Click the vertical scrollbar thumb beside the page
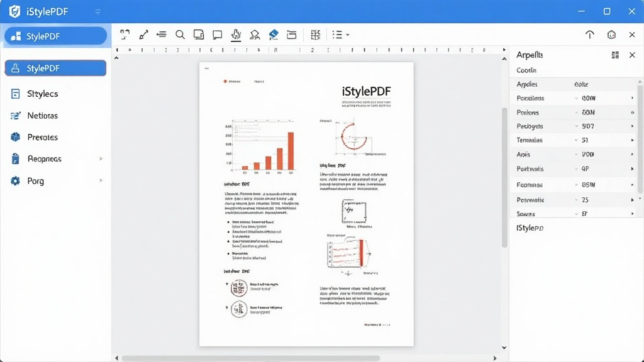This screenshot has width=644, height=362. pyautogui.click(x=504, y=177)
